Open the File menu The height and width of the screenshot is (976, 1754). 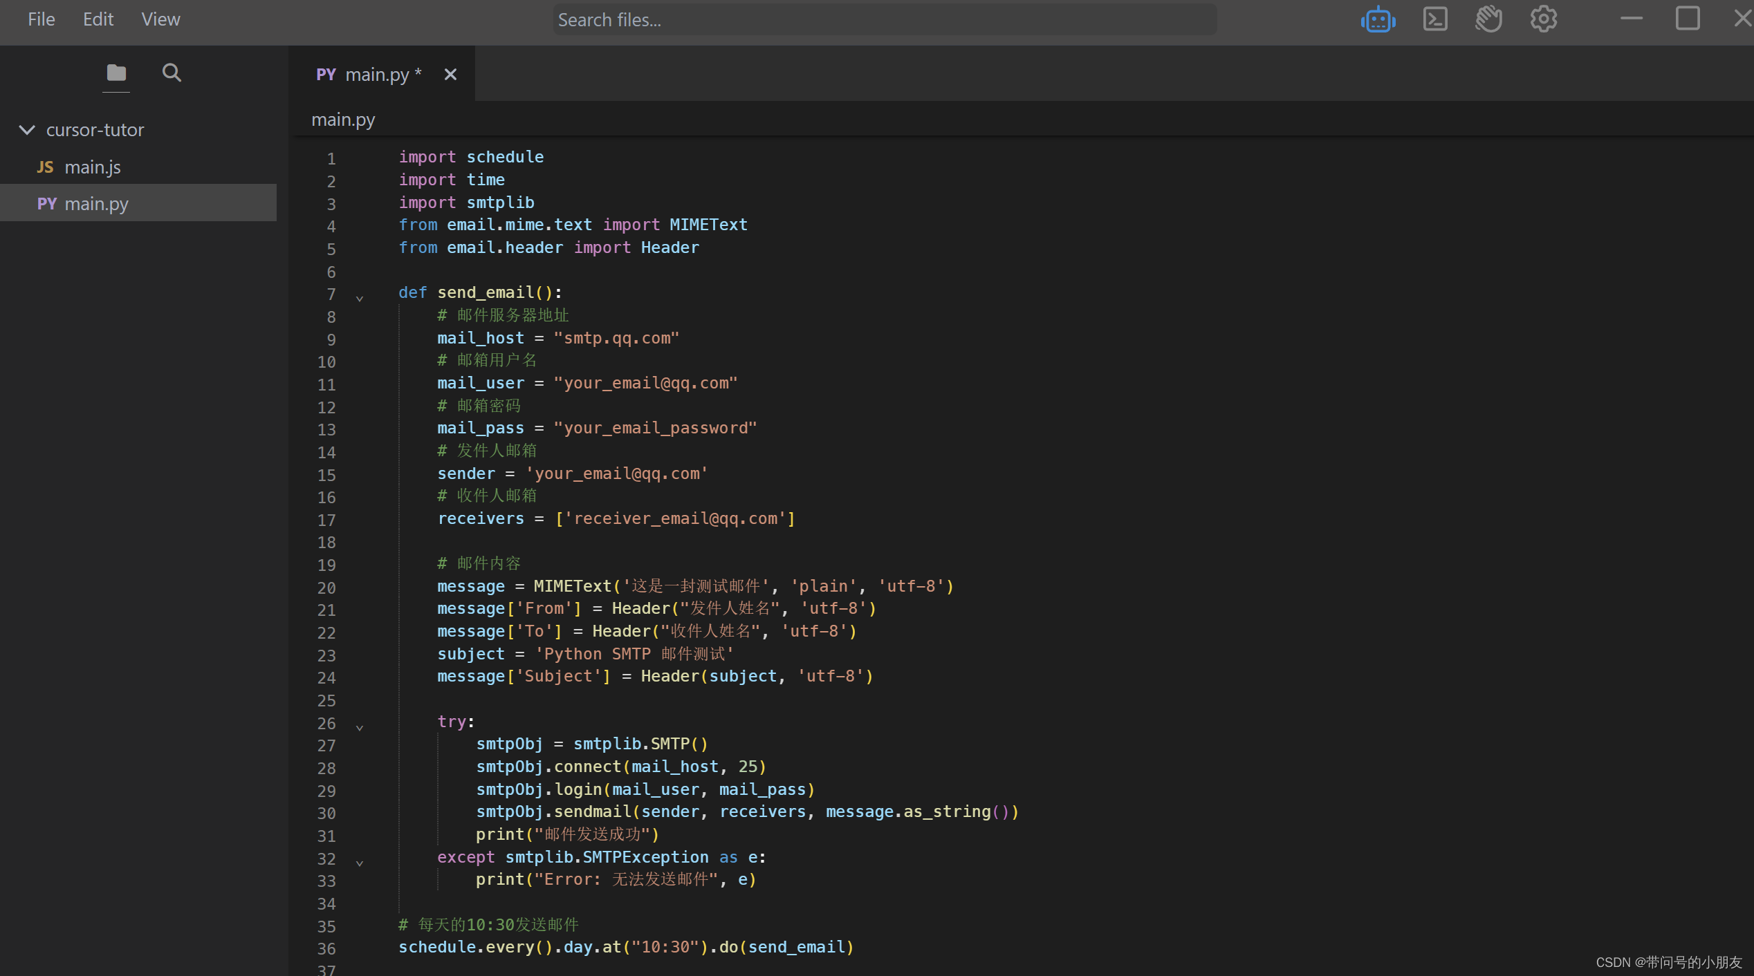click(41, 19)
